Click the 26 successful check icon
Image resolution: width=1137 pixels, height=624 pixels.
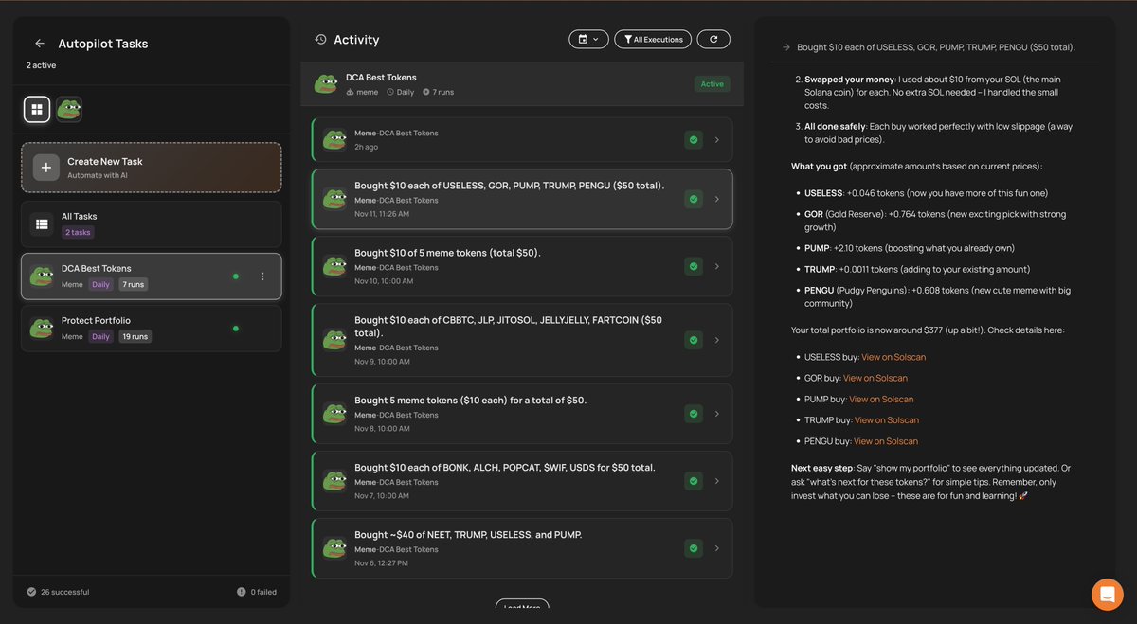[31, 592]
